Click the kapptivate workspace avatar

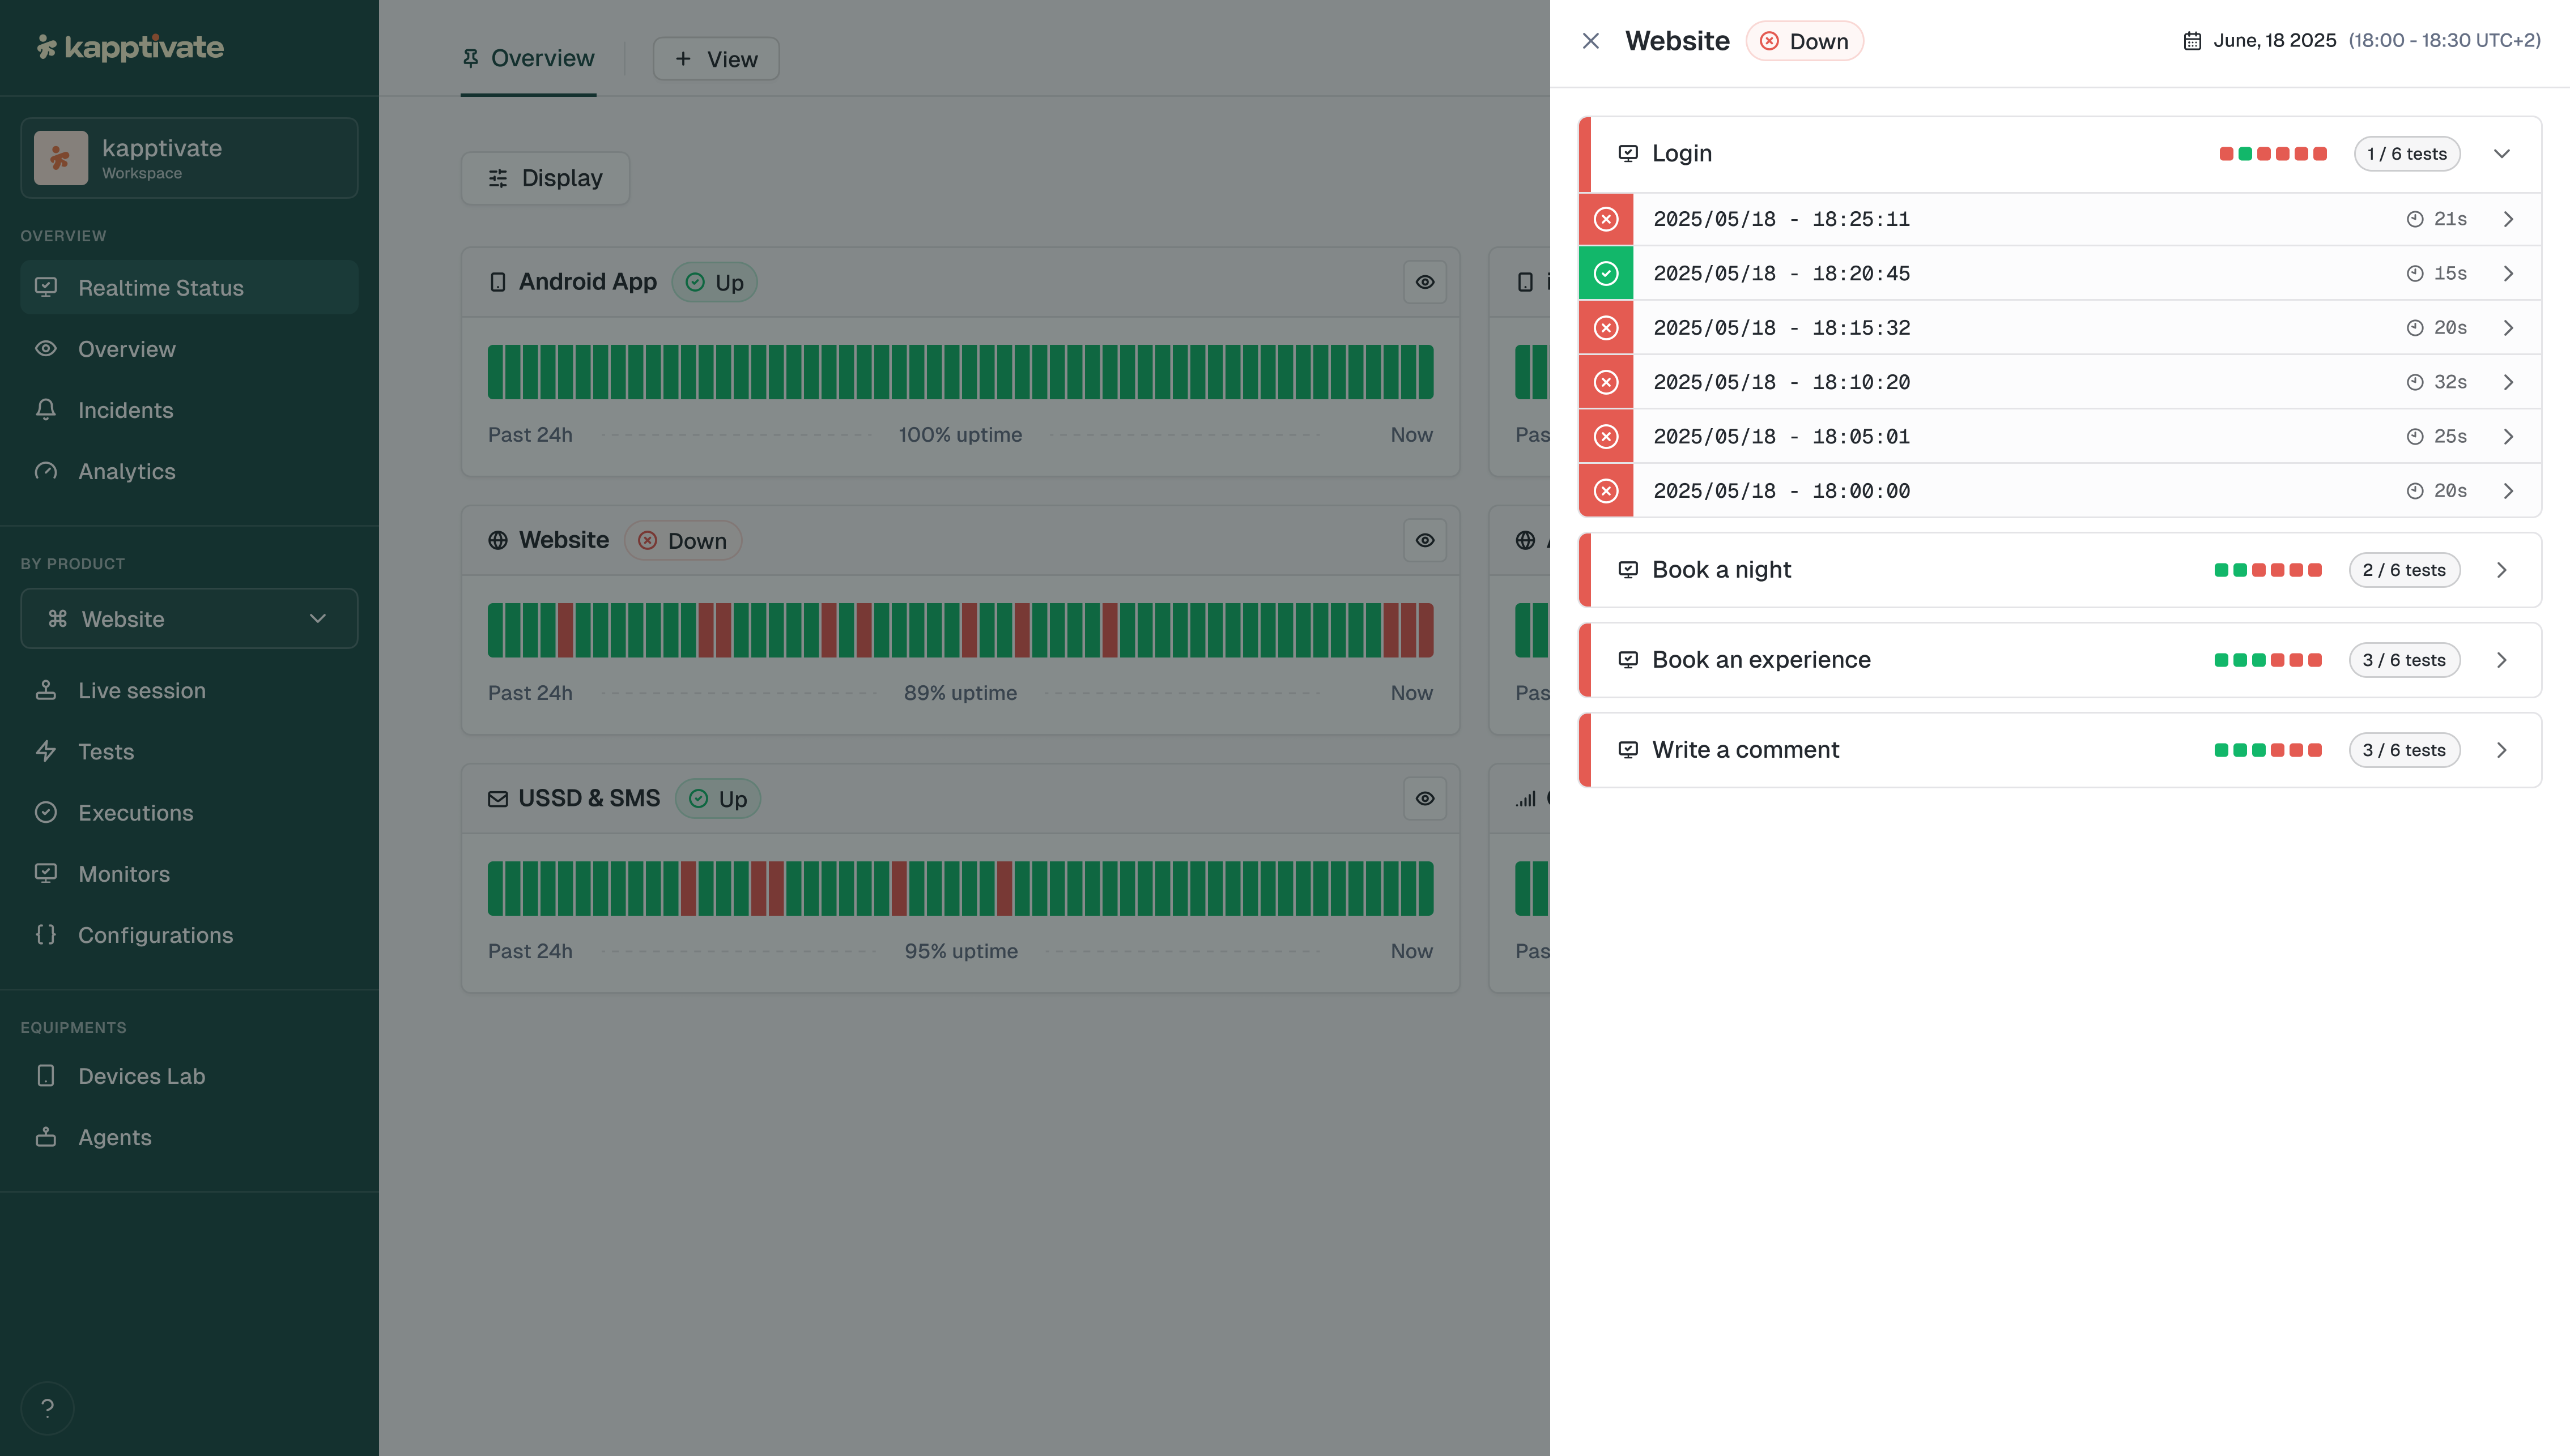[61, 158]
